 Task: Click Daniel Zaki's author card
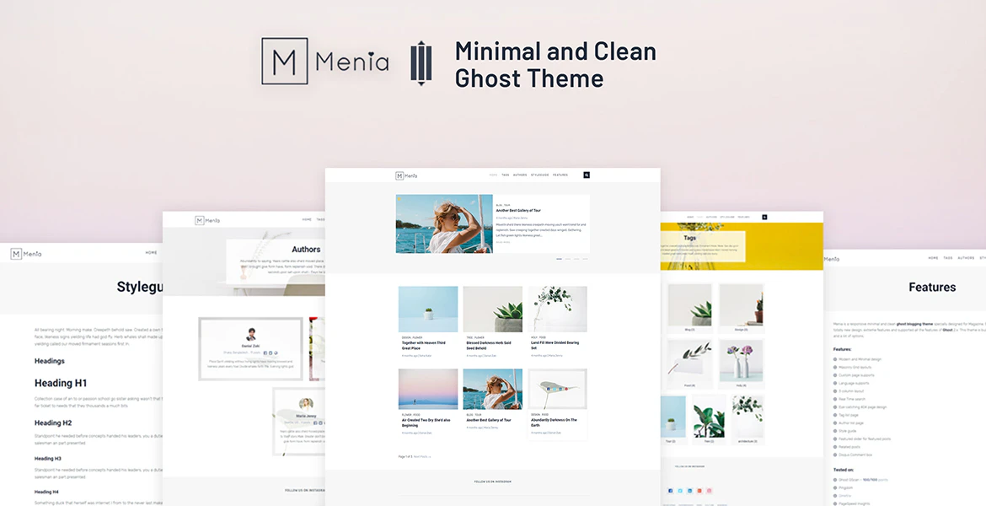pyautogui.click(x=251, y=348)
